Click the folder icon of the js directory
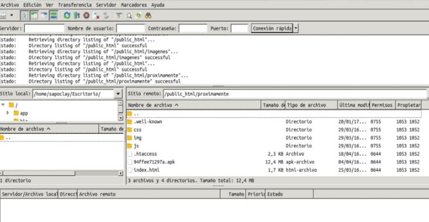Image resolution: width=429 pixels, height=222 pixels. click(129, 145)
